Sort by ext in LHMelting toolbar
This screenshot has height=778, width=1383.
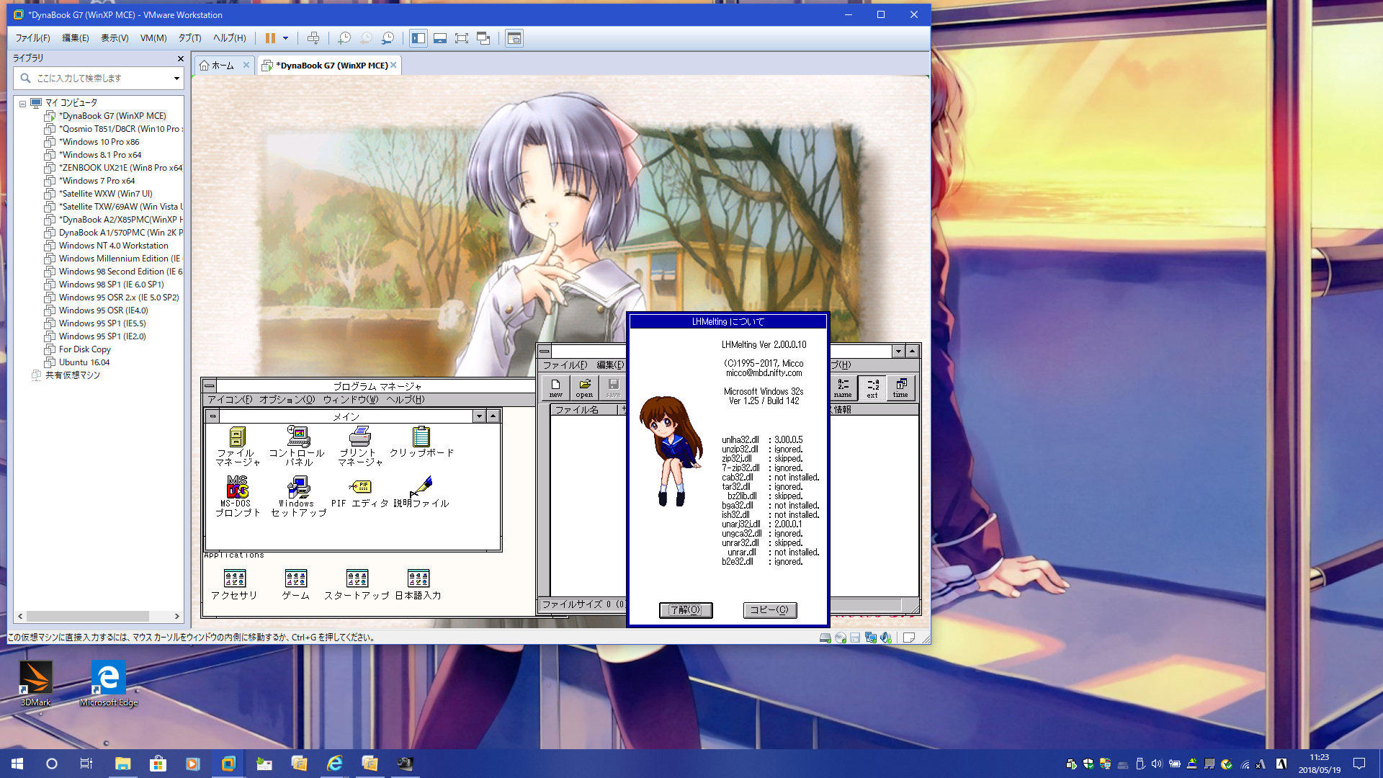[872, 388]
